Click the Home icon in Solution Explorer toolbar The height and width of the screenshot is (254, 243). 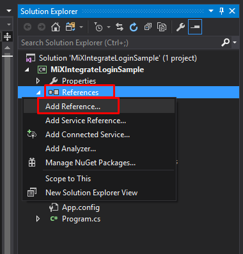(56, 27)
